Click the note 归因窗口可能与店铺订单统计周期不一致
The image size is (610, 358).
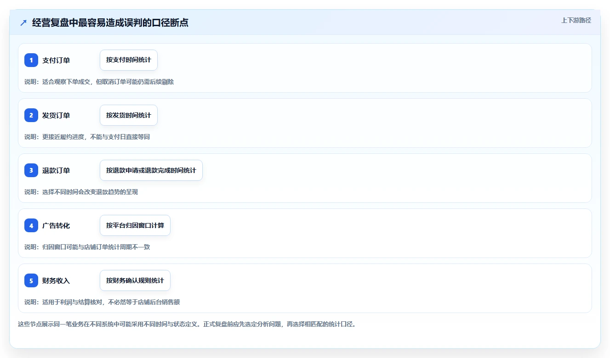[x=96, y=247]
